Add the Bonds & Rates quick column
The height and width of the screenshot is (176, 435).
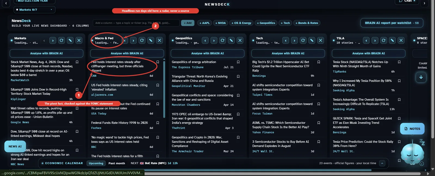pyautogui.click(x=307, y=23)
